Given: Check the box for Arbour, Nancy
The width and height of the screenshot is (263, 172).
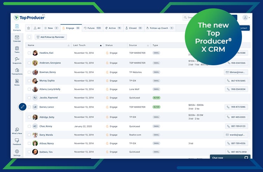Looking at the screenshot, I should click(29, 143).
